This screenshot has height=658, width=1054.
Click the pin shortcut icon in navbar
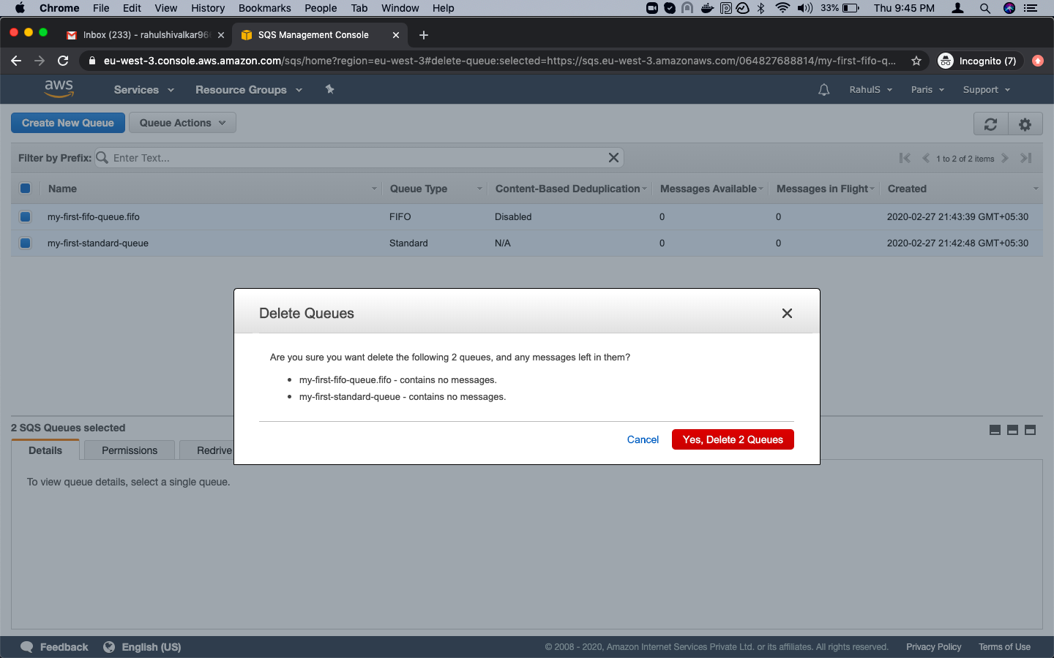click(329, 89)
